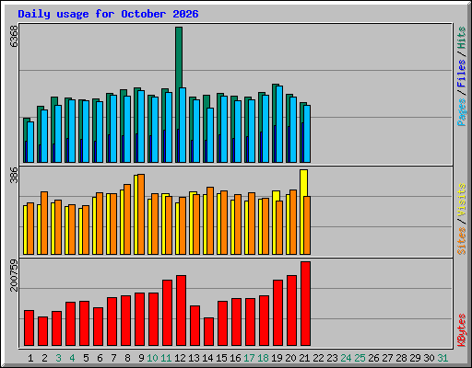
Task: Click day label 28 on x-axis
Action: [x=401, y=358]
